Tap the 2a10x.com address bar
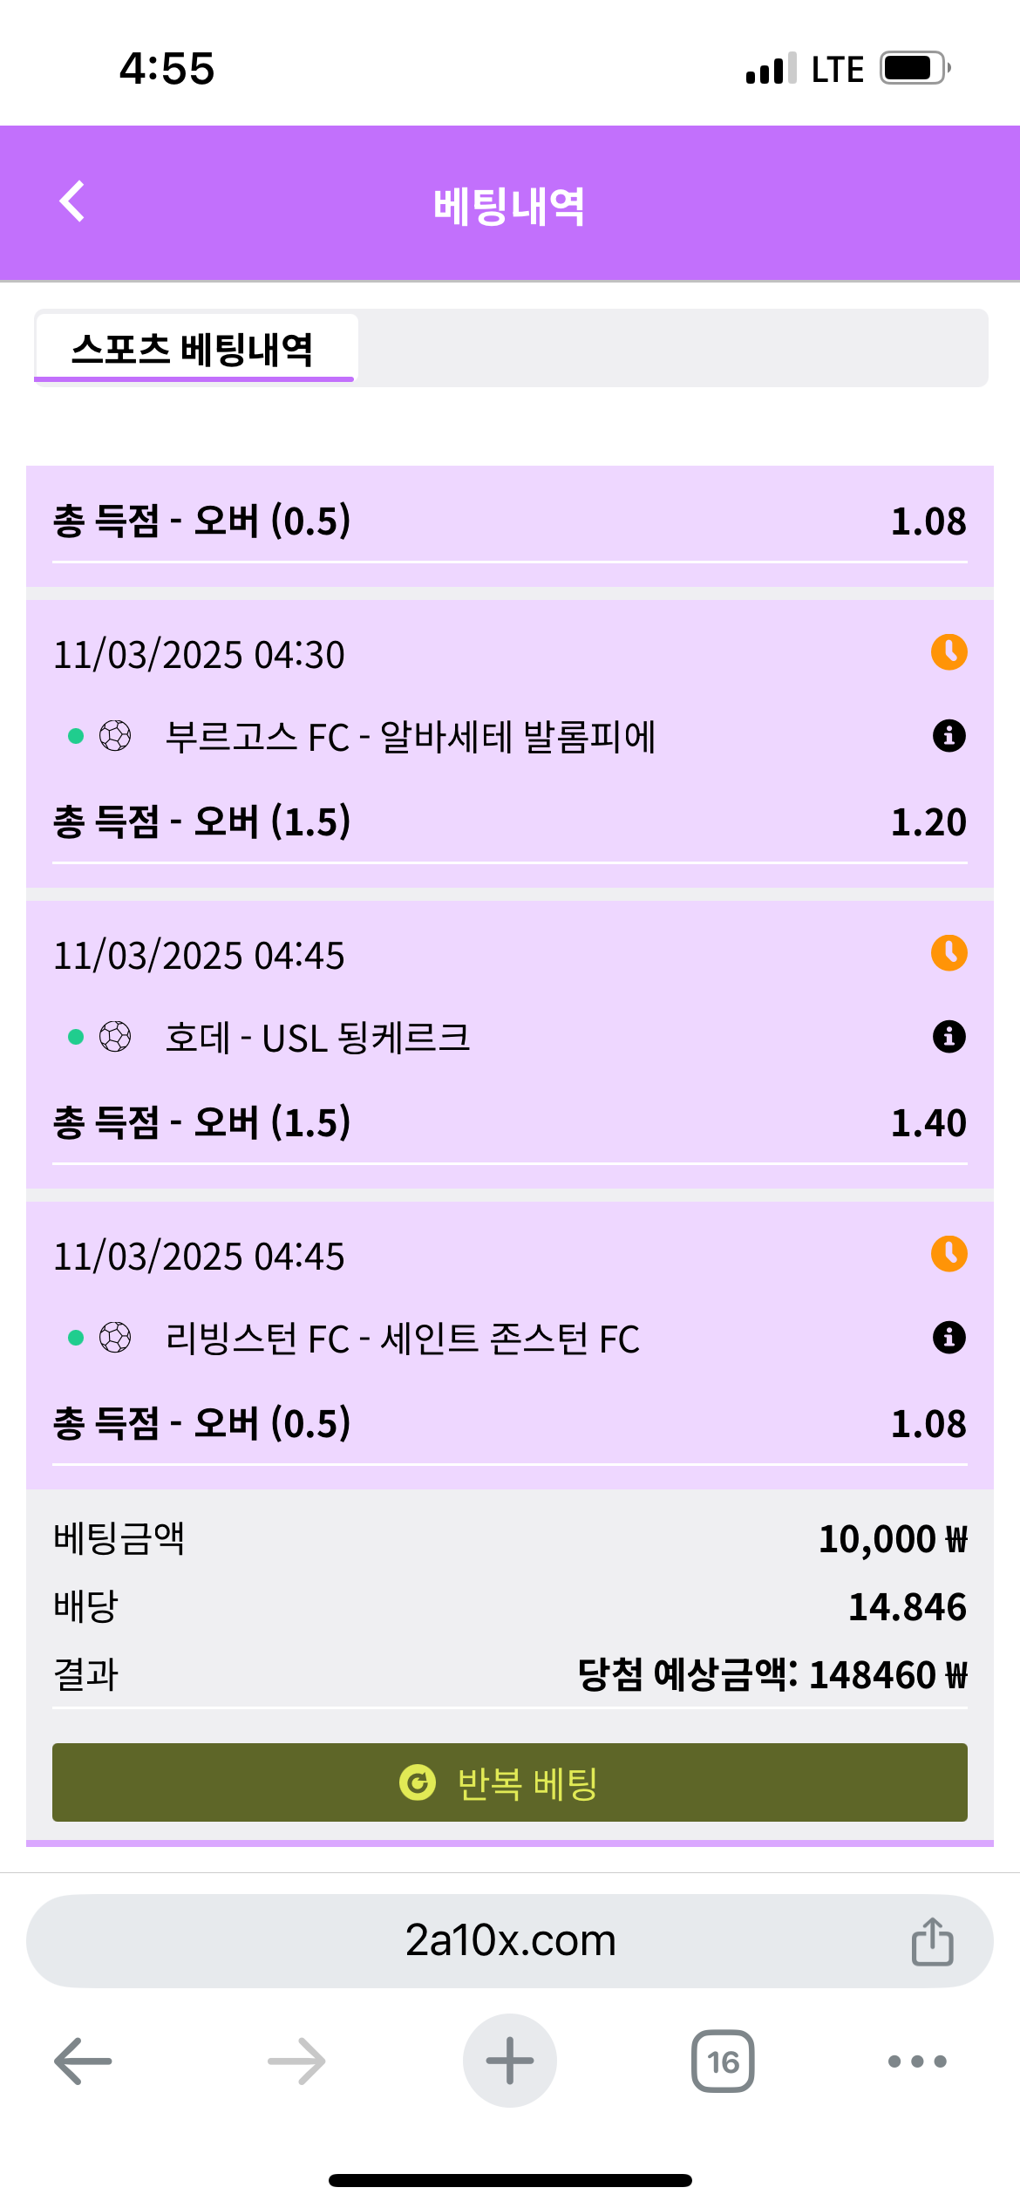The height and width of the screenshot is (2208, 1020). point(509,1941)
